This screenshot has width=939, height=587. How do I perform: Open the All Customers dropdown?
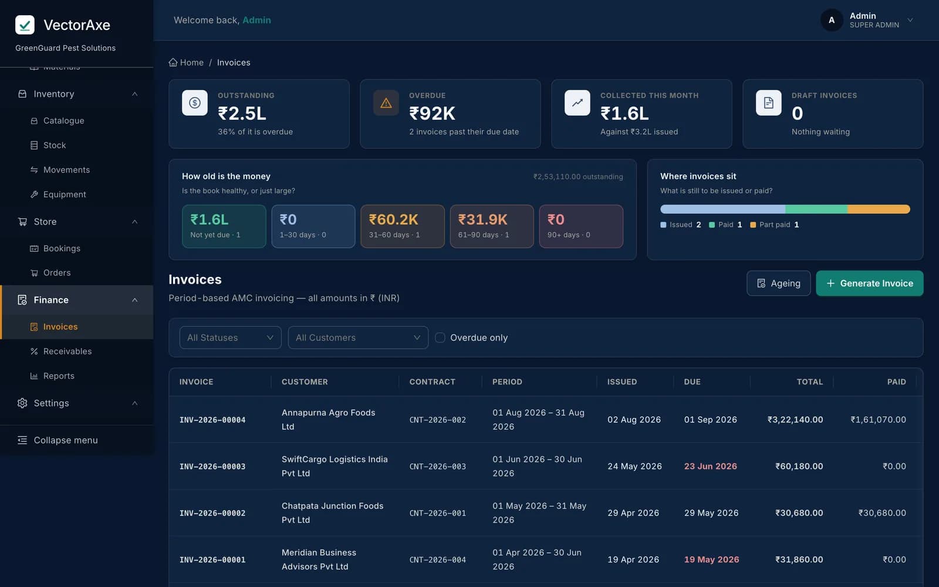coord(358,338)
